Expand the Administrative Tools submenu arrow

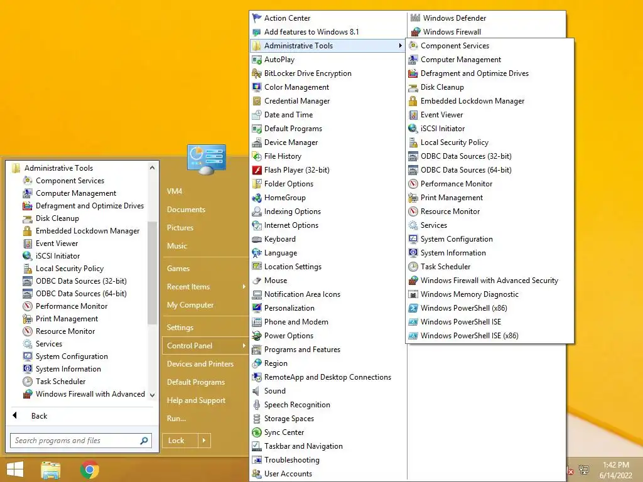[x=400, y=45]
